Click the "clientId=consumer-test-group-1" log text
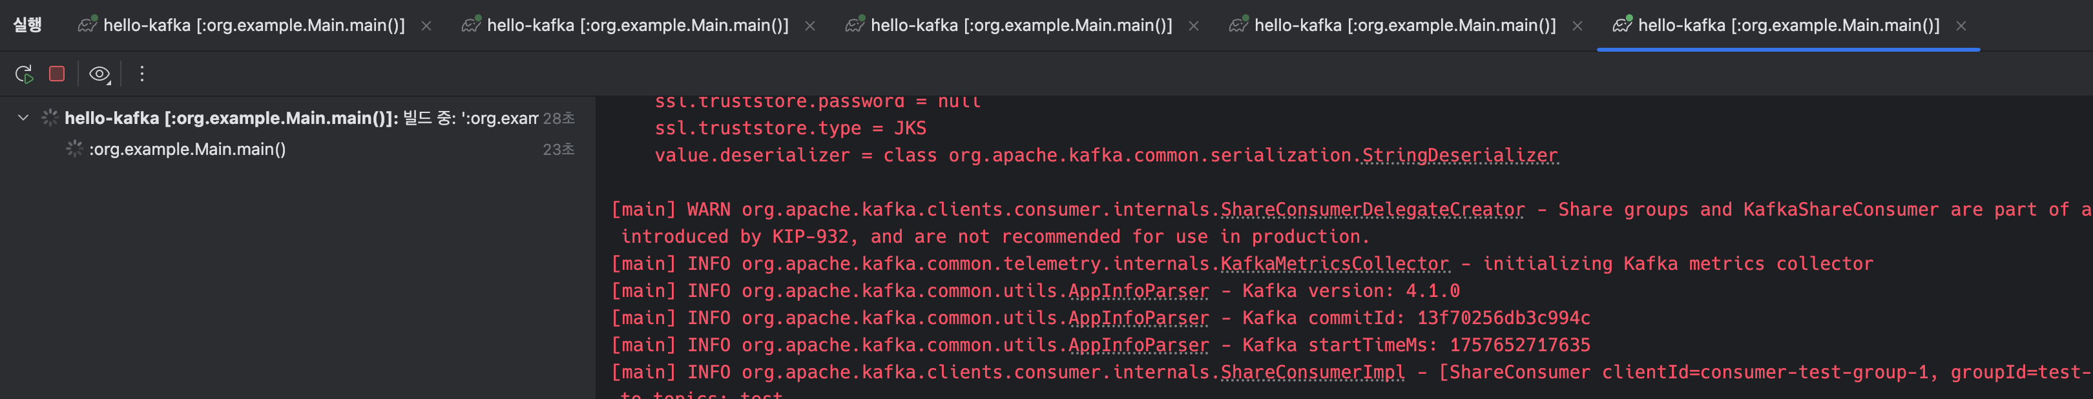 click(1771, 372)
